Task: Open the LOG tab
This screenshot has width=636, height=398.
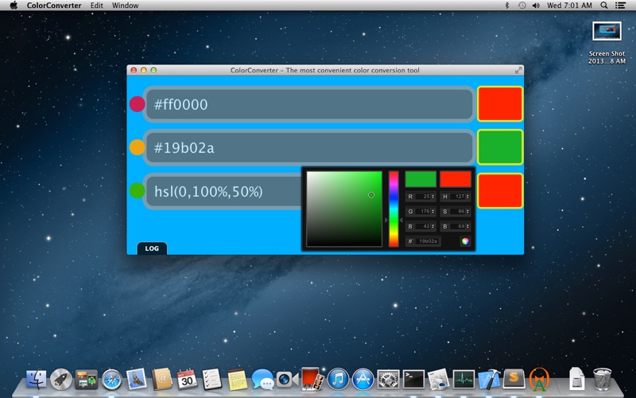Action: (152, 248)
